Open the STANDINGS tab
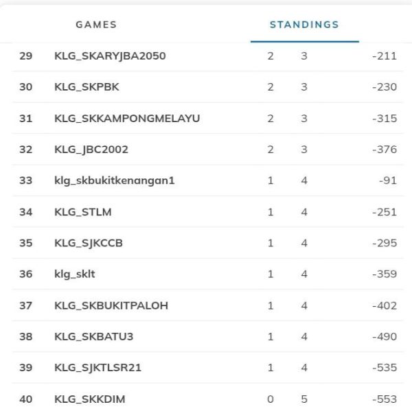The height and width of the screenshot is (409, 412). click(x=304, y=25)
